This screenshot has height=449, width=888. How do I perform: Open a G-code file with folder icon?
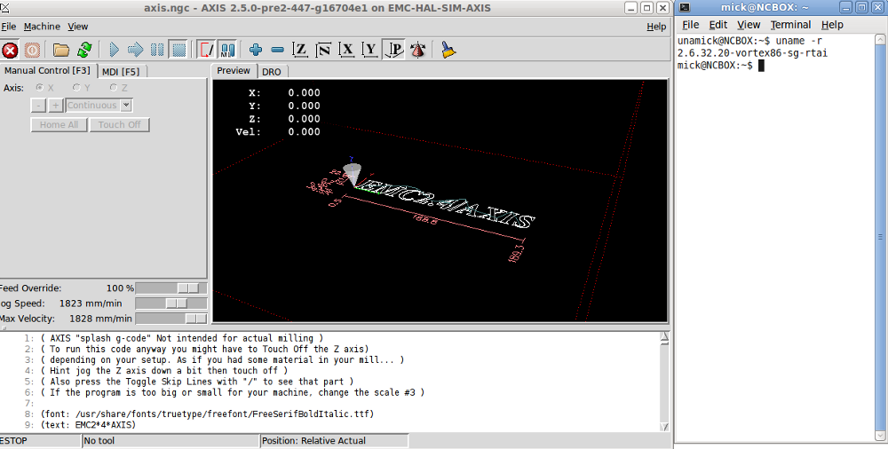(x=60, y=50)
